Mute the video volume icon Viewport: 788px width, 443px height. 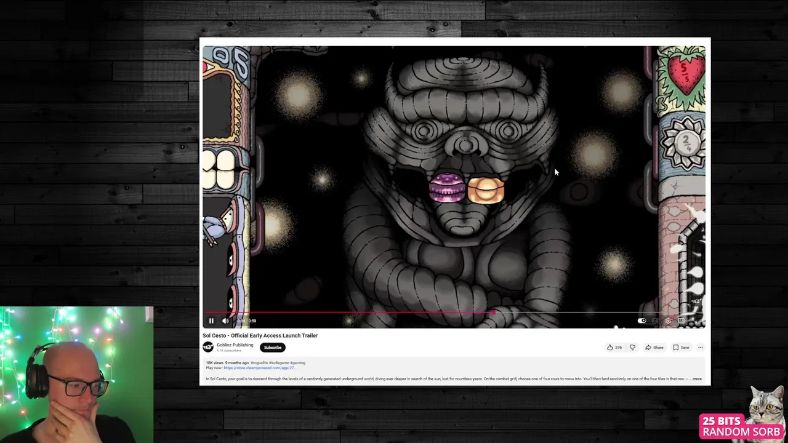(225, 321)
